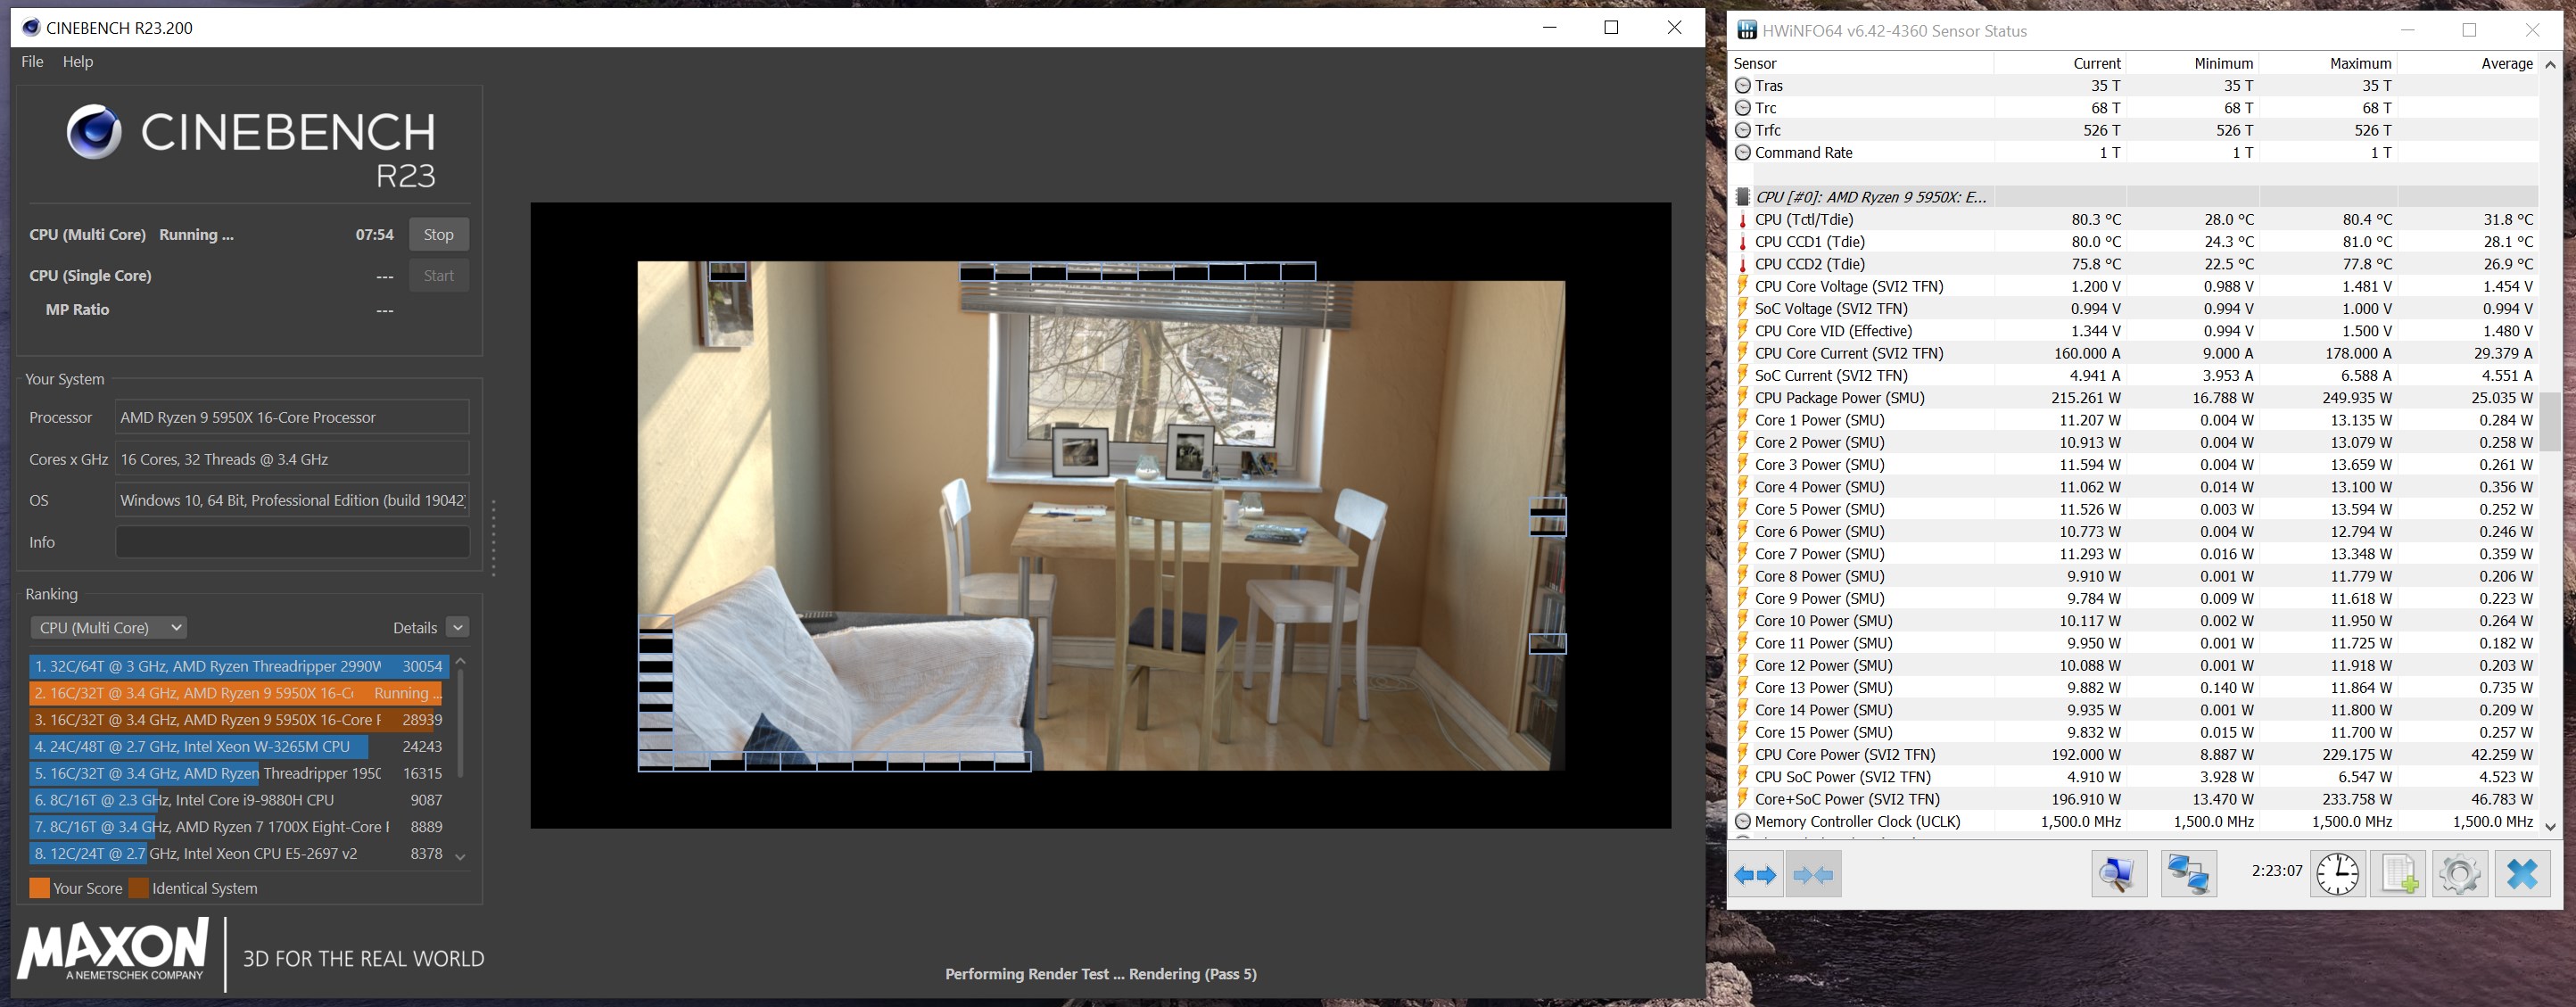Click the HWiNFO collapse columns arrows icon
The height and width of the screenshot is (1007, 2576).
click(x=1813, y=875)
